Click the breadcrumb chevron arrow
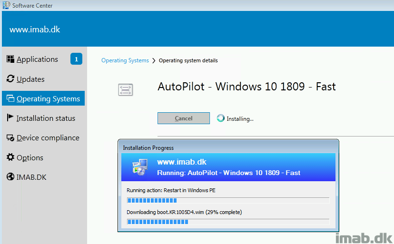This screenshot has height=244, width=394. (154, 60)
